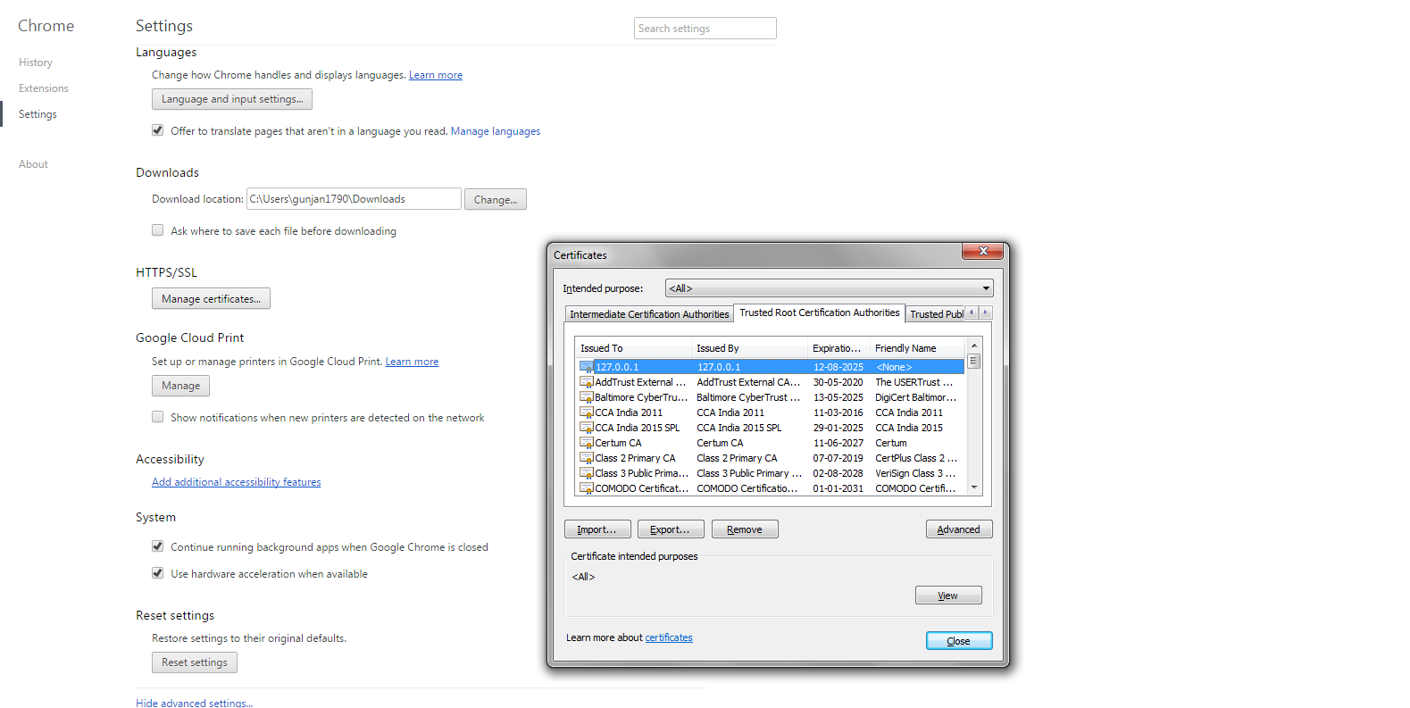
Task: Open the Manage languages link
Action: tap(496, 131)
